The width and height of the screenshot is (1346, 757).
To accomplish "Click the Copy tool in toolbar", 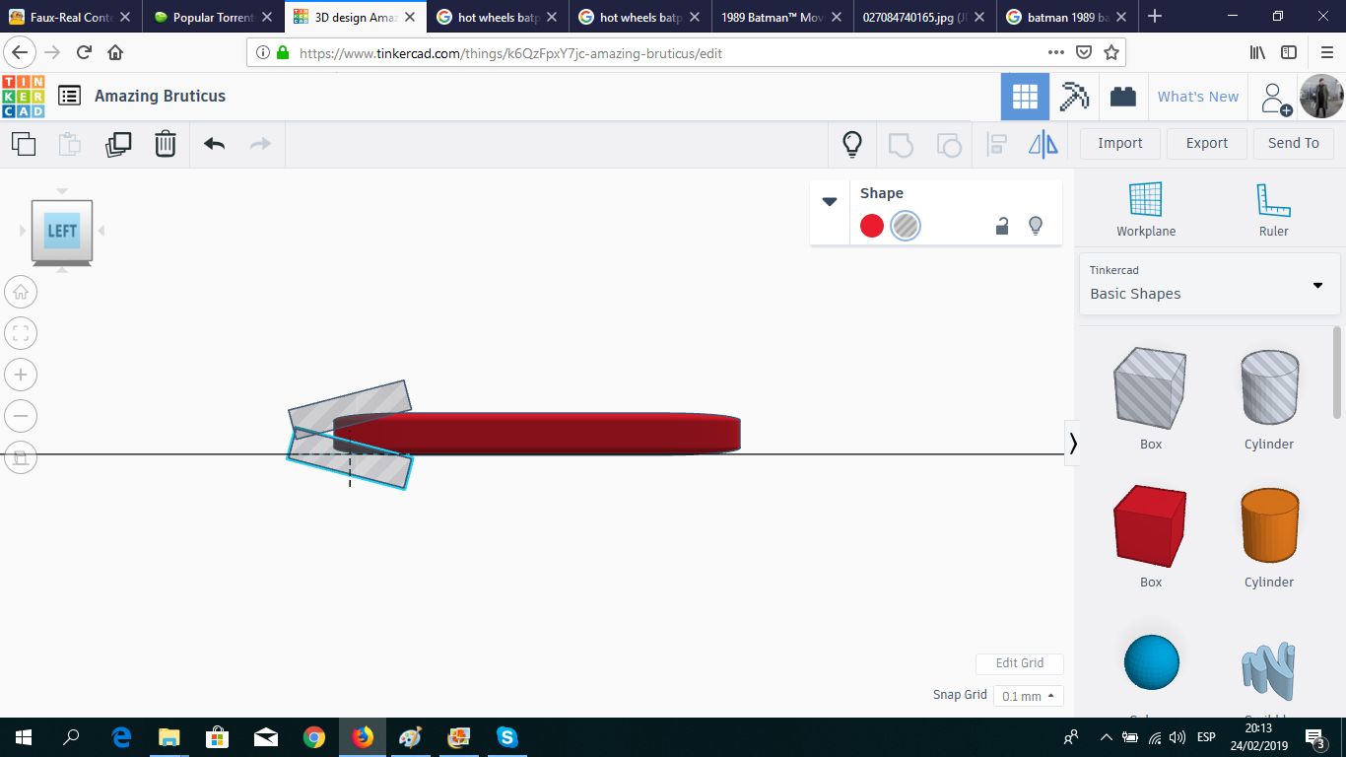I will [x=24, y=144].
